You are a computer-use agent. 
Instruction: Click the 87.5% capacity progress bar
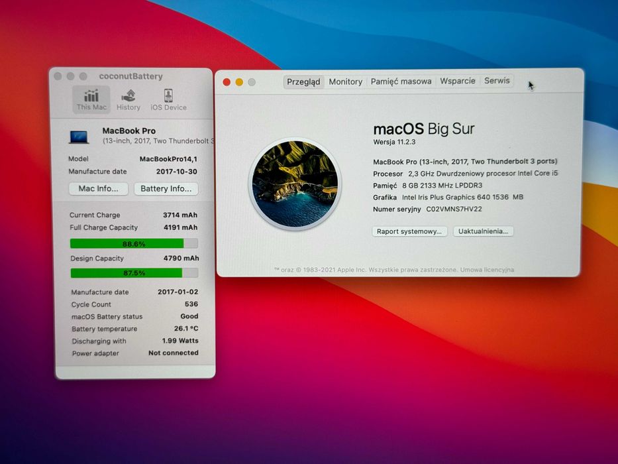pos(134,272)
